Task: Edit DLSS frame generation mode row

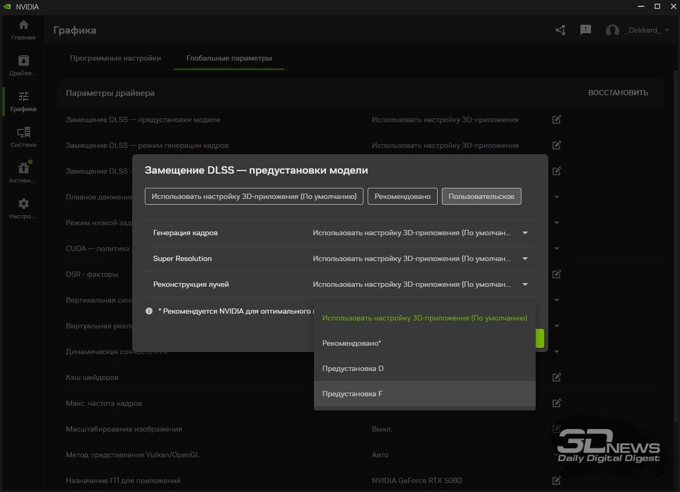Action: [x=557, y=145]
